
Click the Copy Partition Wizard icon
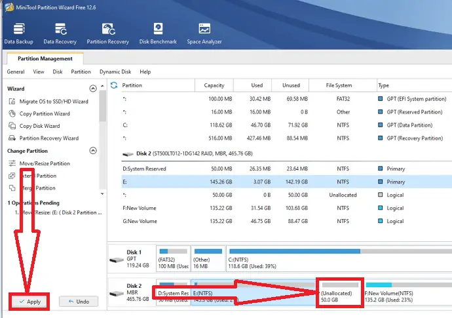pyautogui.click(x=12, y=113)
